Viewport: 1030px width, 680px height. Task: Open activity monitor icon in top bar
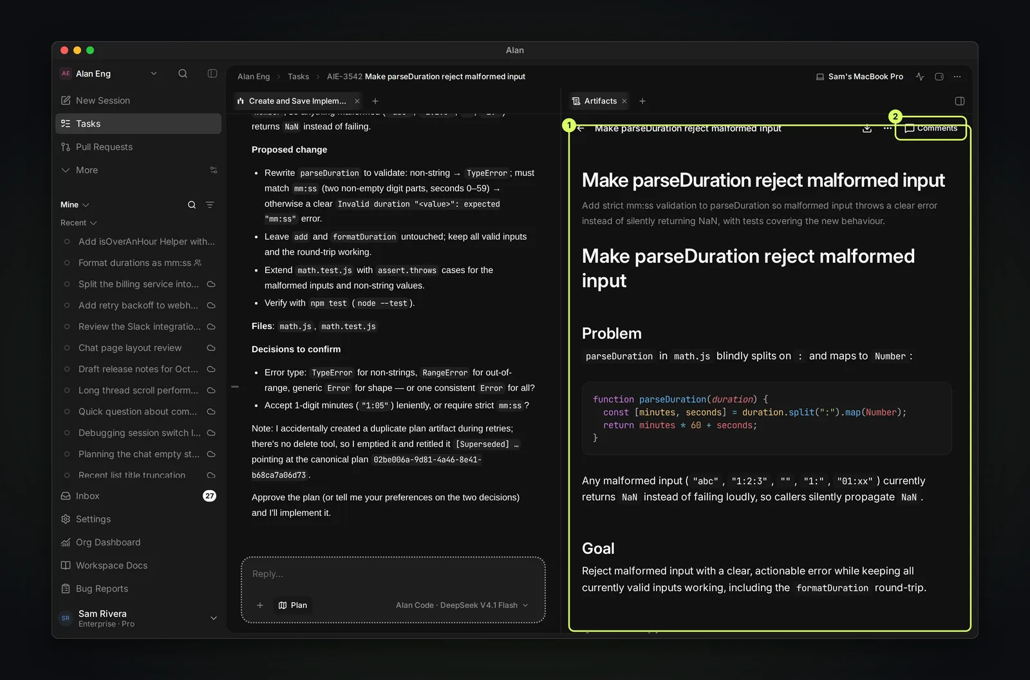(x=920, y=77)
